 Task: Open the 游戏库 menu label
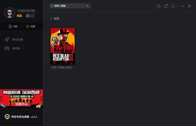pos(16,49)
